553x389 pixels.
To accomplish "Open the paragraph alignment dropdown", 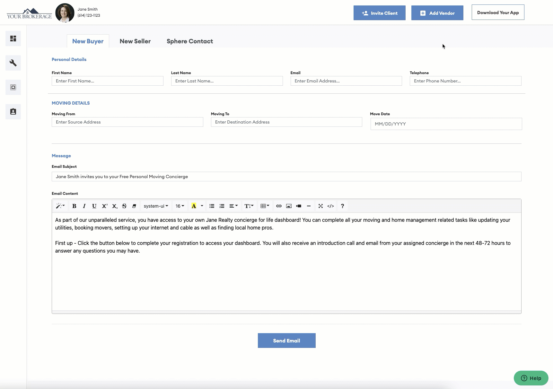I will [x=233, y=206].
